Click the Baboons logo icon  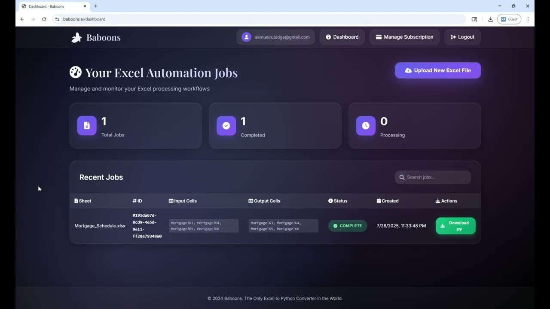pyautogui.click(x=76, y=38)
